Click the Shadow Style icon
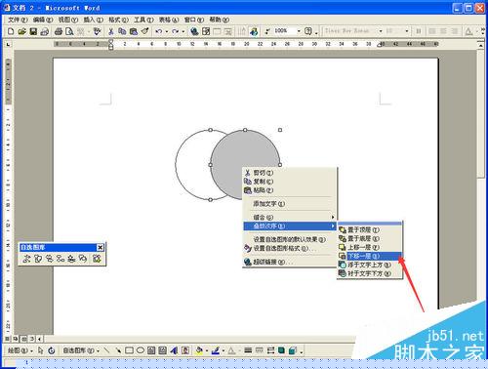 (281, 350)
